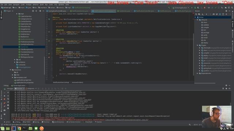
Task: Click the Build project hammer icon
Action: [169, 8]
